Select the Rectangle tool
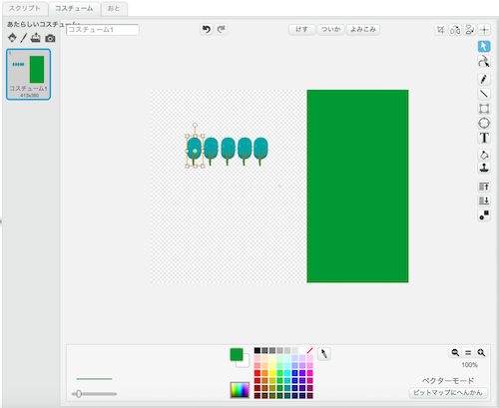Screen dimensions: 499x408 tap(484, 109)
